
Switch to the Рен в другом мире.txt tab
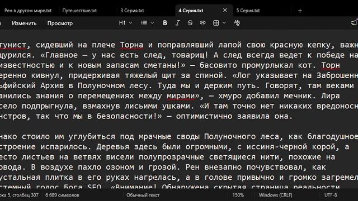[28, 11]
